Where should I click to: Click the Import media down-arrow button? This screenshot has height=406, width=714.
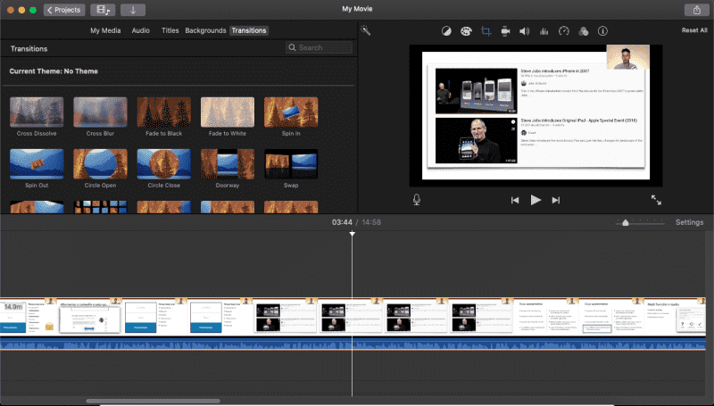(x=133, y=10)
